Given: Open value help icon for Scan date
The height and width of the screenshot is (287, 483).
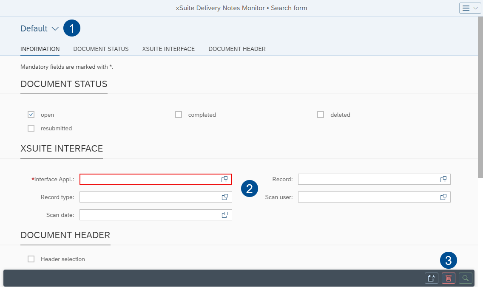Looking at the screenshot, I should click(224, 215).
